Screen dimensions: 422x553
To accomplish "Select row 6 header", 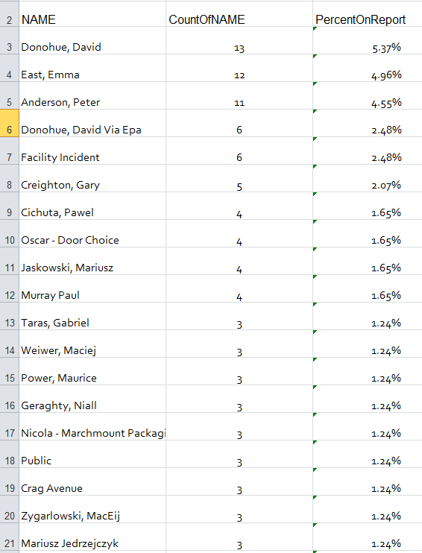I will click(9, 123).
